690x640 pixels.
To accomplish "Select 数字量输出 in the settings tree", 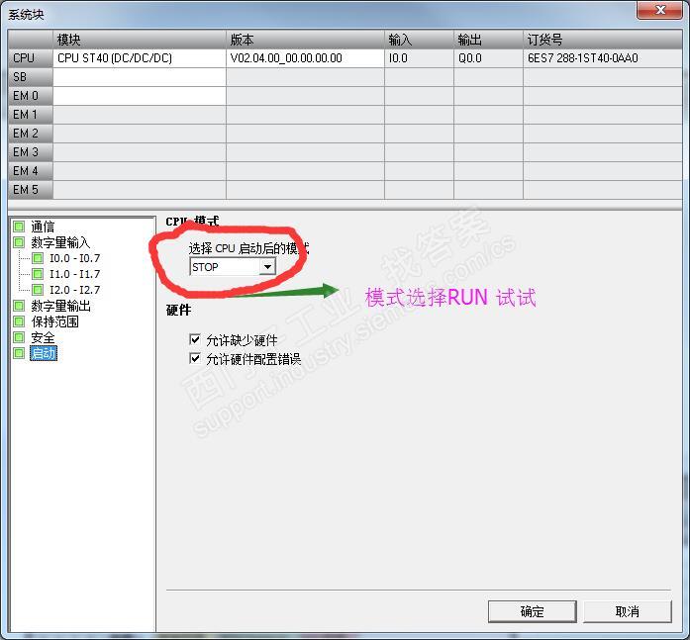I will 60,306.
